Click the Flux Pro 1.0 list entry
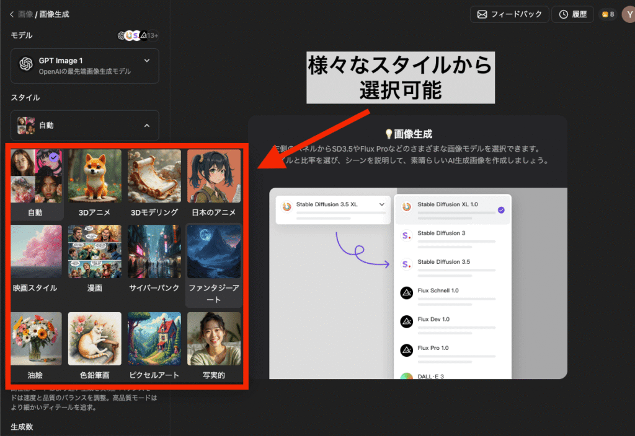The height and width of the screenshot is (436, 635). 453,353
